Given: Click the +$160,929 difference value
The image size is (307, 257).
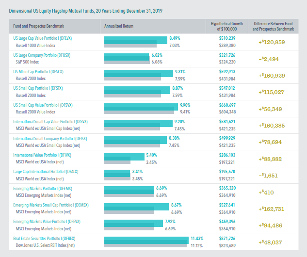Looking at the screenshot, I should (272, 76).
